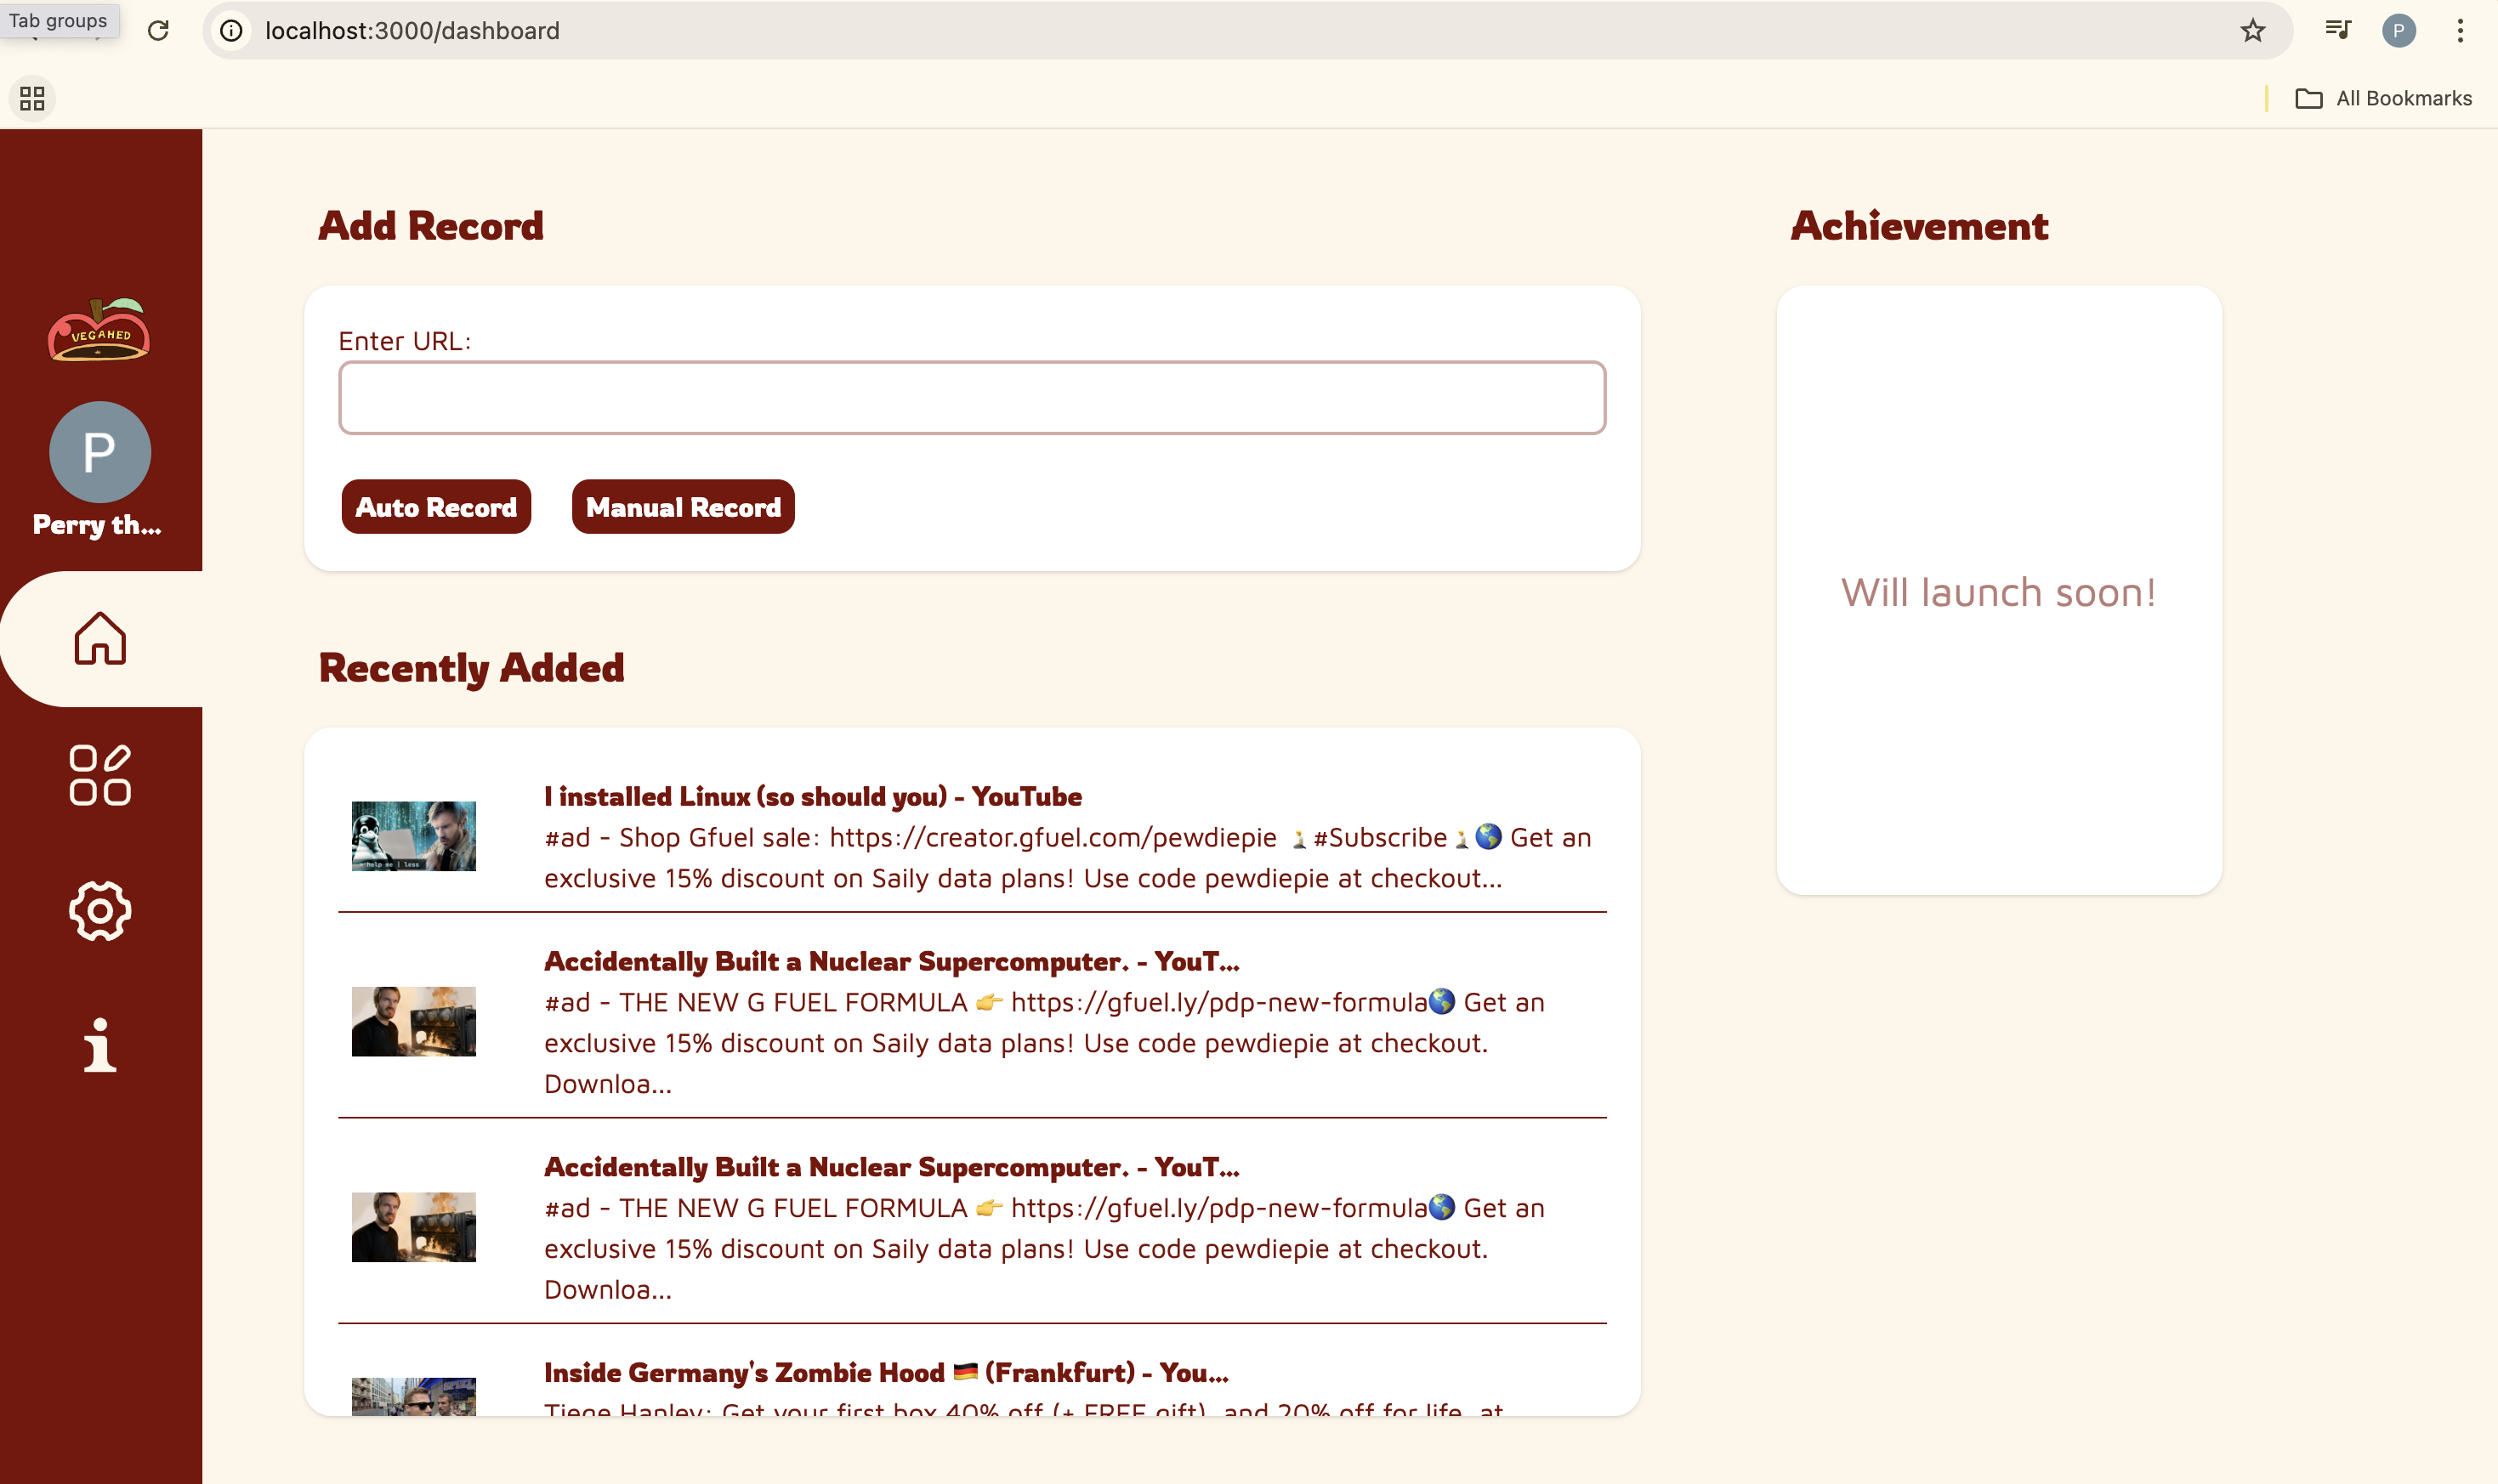Viewport: 2498px width, 1484px height.
Task: Bookmark this page with star icon
Action: tap(2252, 31)
